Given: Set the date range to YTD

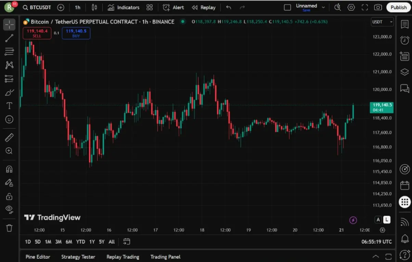Looking at the screenshot, I should click(80, 242).
